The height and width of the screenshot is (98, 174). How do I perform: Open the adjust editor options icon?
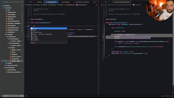tap(94, 2)
